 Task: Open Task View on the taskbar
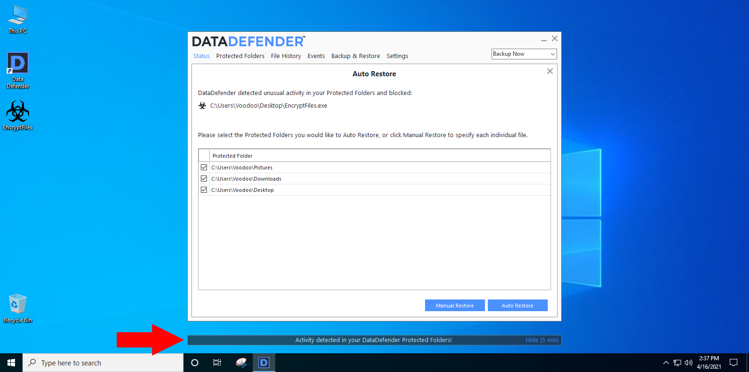tap(217, 363)
